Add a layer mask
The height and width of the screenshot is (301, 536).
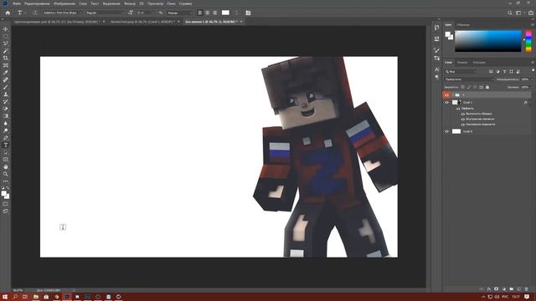[x=497, y=289]
